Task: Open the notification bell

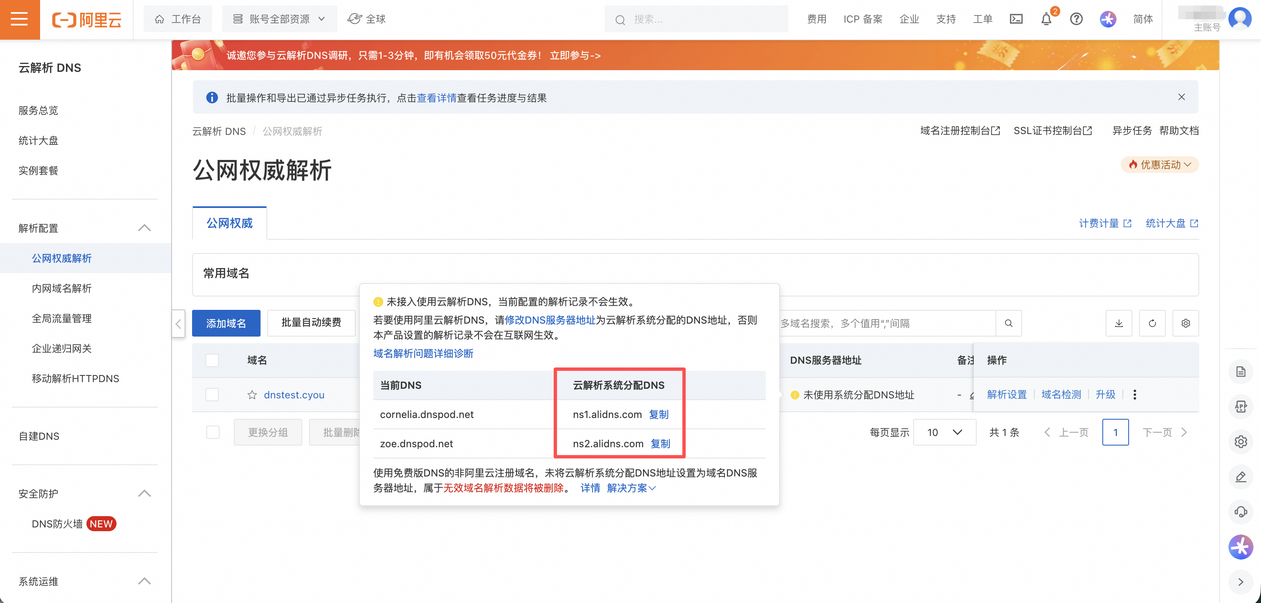Action: click(1046, 20)
